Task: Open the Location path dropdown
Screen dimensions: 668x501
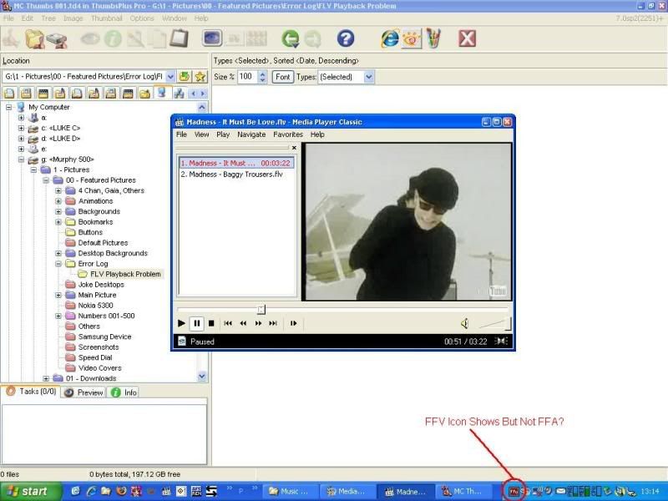Action: [x=170, y=77]
